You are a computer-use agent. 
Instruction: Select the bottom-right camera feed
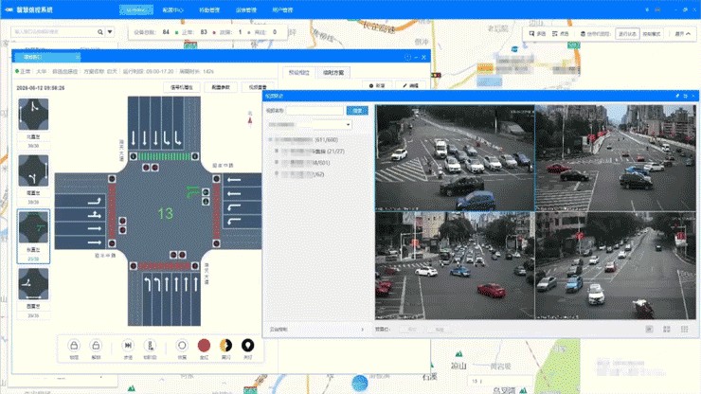tap(616, 265)
